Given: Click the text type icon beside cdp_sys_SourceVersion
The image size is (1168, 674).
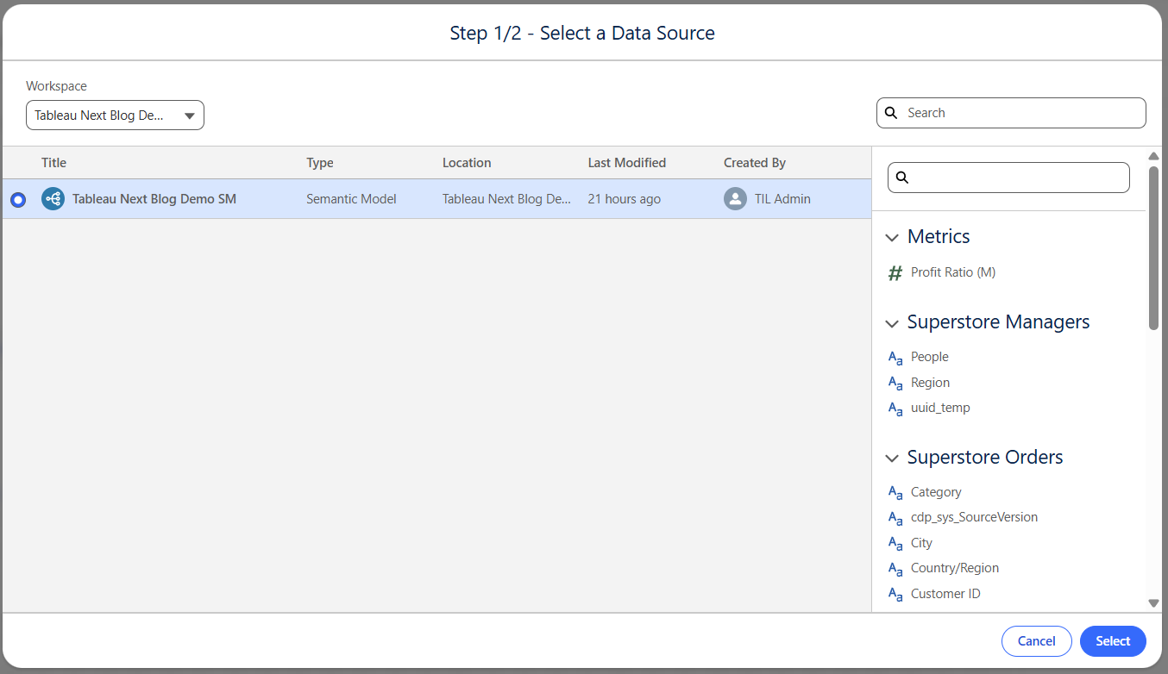Looking at the screenshot, I should click(x=895, y=518).
